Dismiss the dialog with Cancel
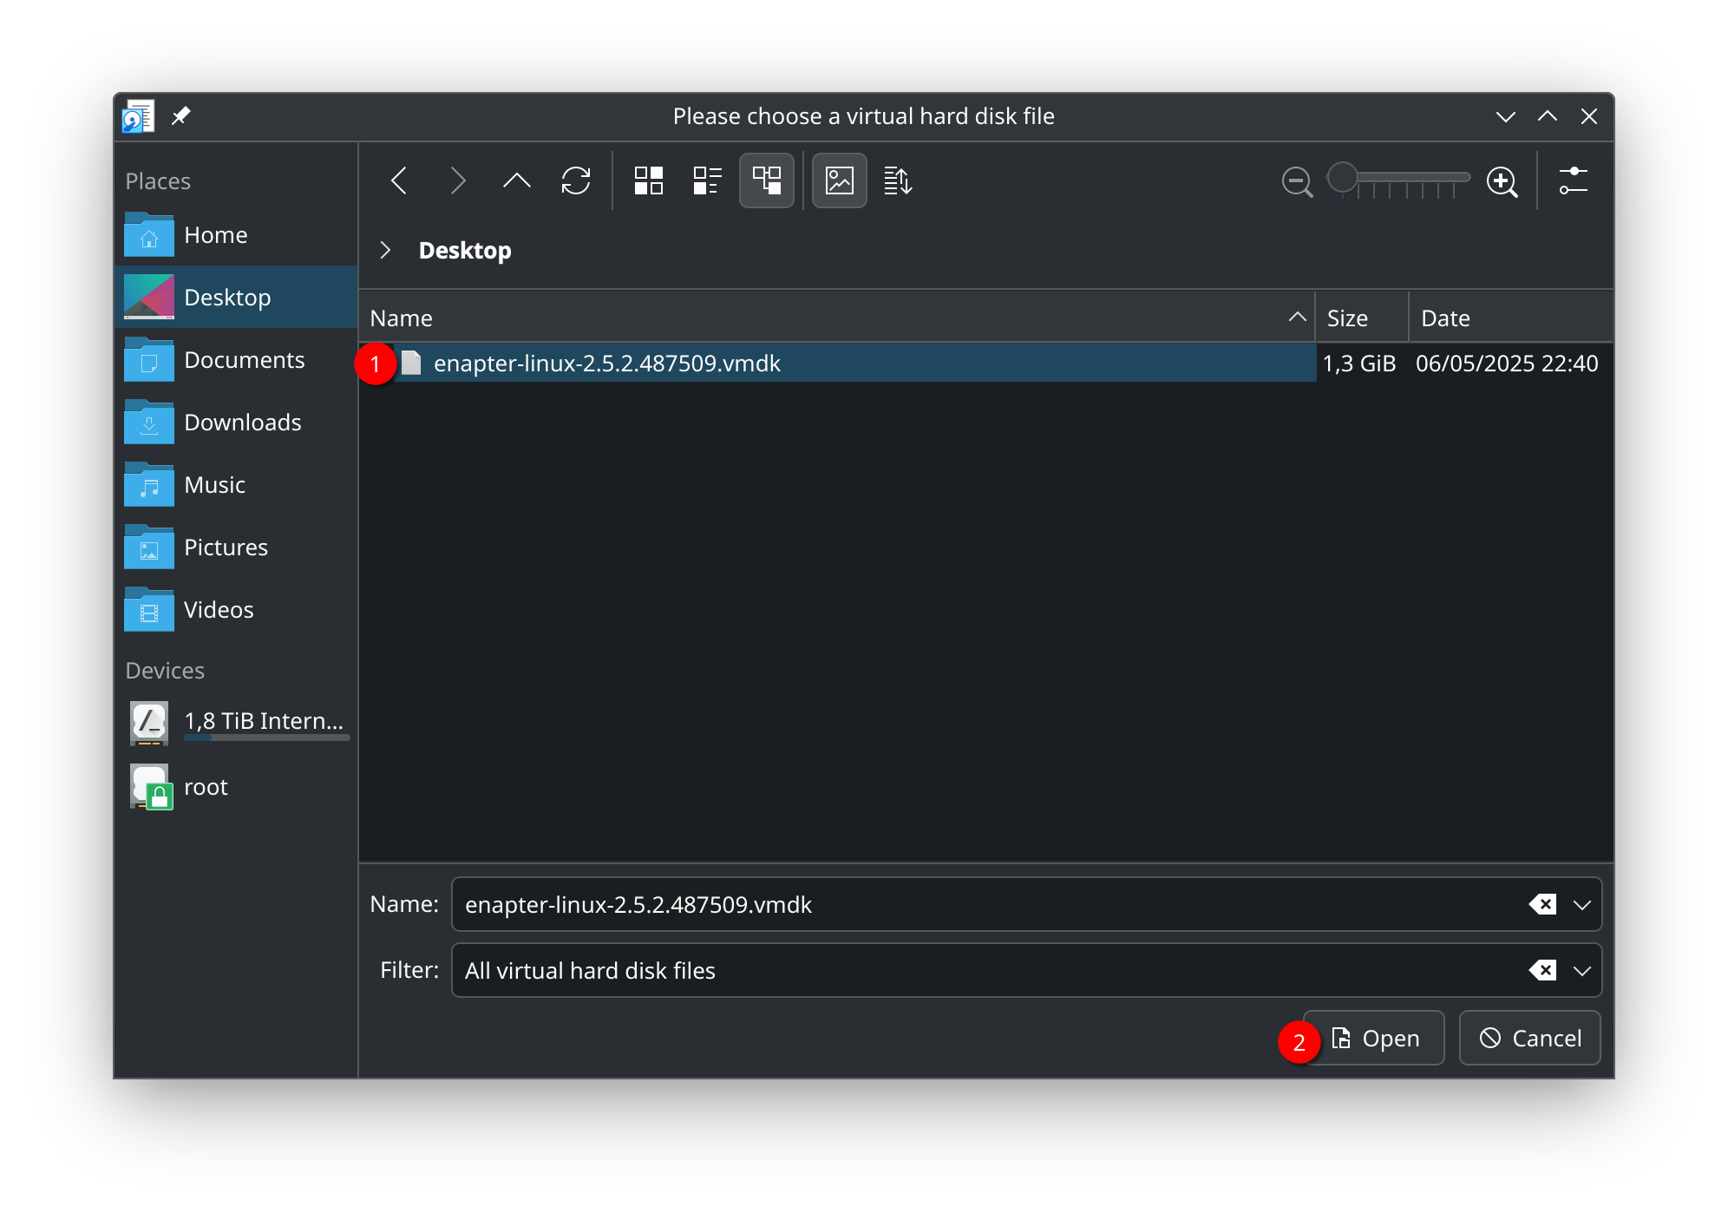 (1529, 1038)
